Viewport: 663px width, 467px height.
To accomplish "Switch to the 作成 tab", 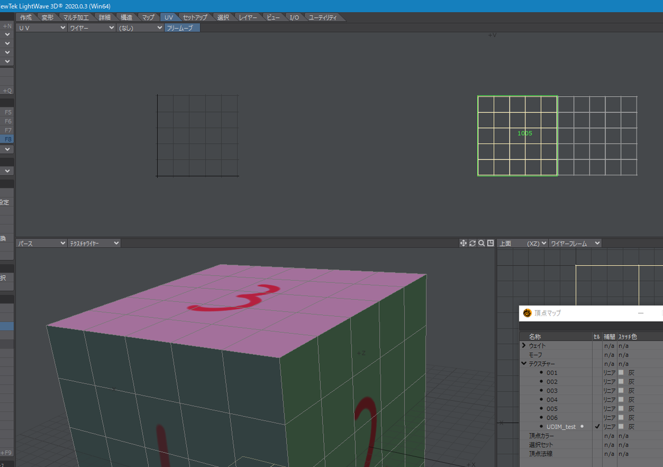I will point(26,18).
